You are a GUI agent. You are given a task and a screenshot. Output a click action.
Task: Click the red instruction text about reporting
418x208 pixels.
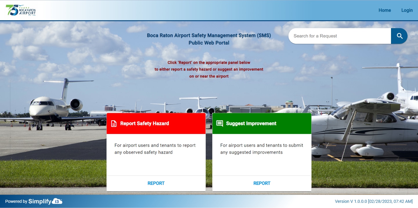coord(209,69)
